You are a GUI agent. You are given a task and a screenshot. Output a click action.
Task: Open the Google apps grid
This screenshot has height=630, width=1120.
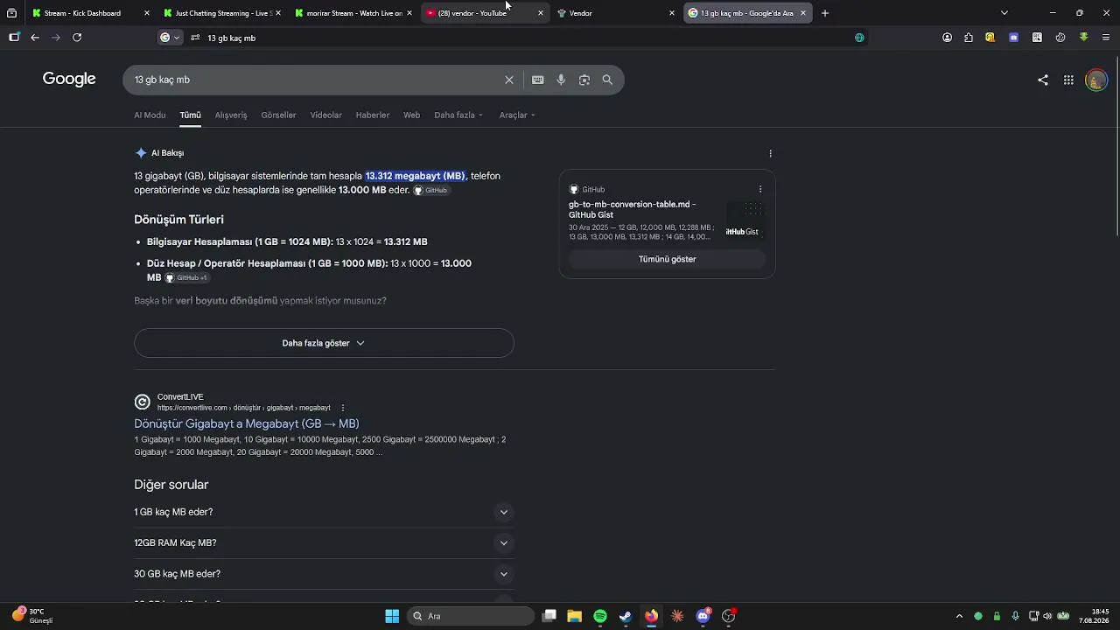[x=1068, y=80]
